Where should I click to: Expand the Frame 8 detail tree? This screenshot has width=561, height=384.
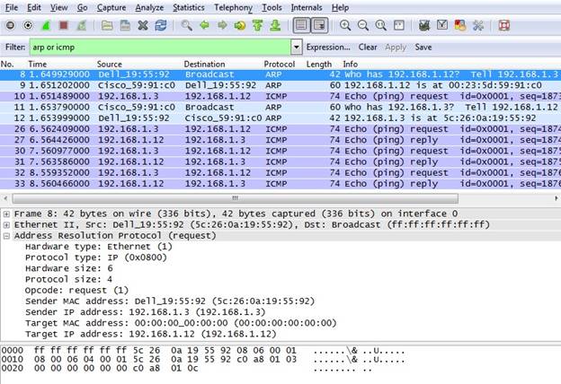[6, 214]
